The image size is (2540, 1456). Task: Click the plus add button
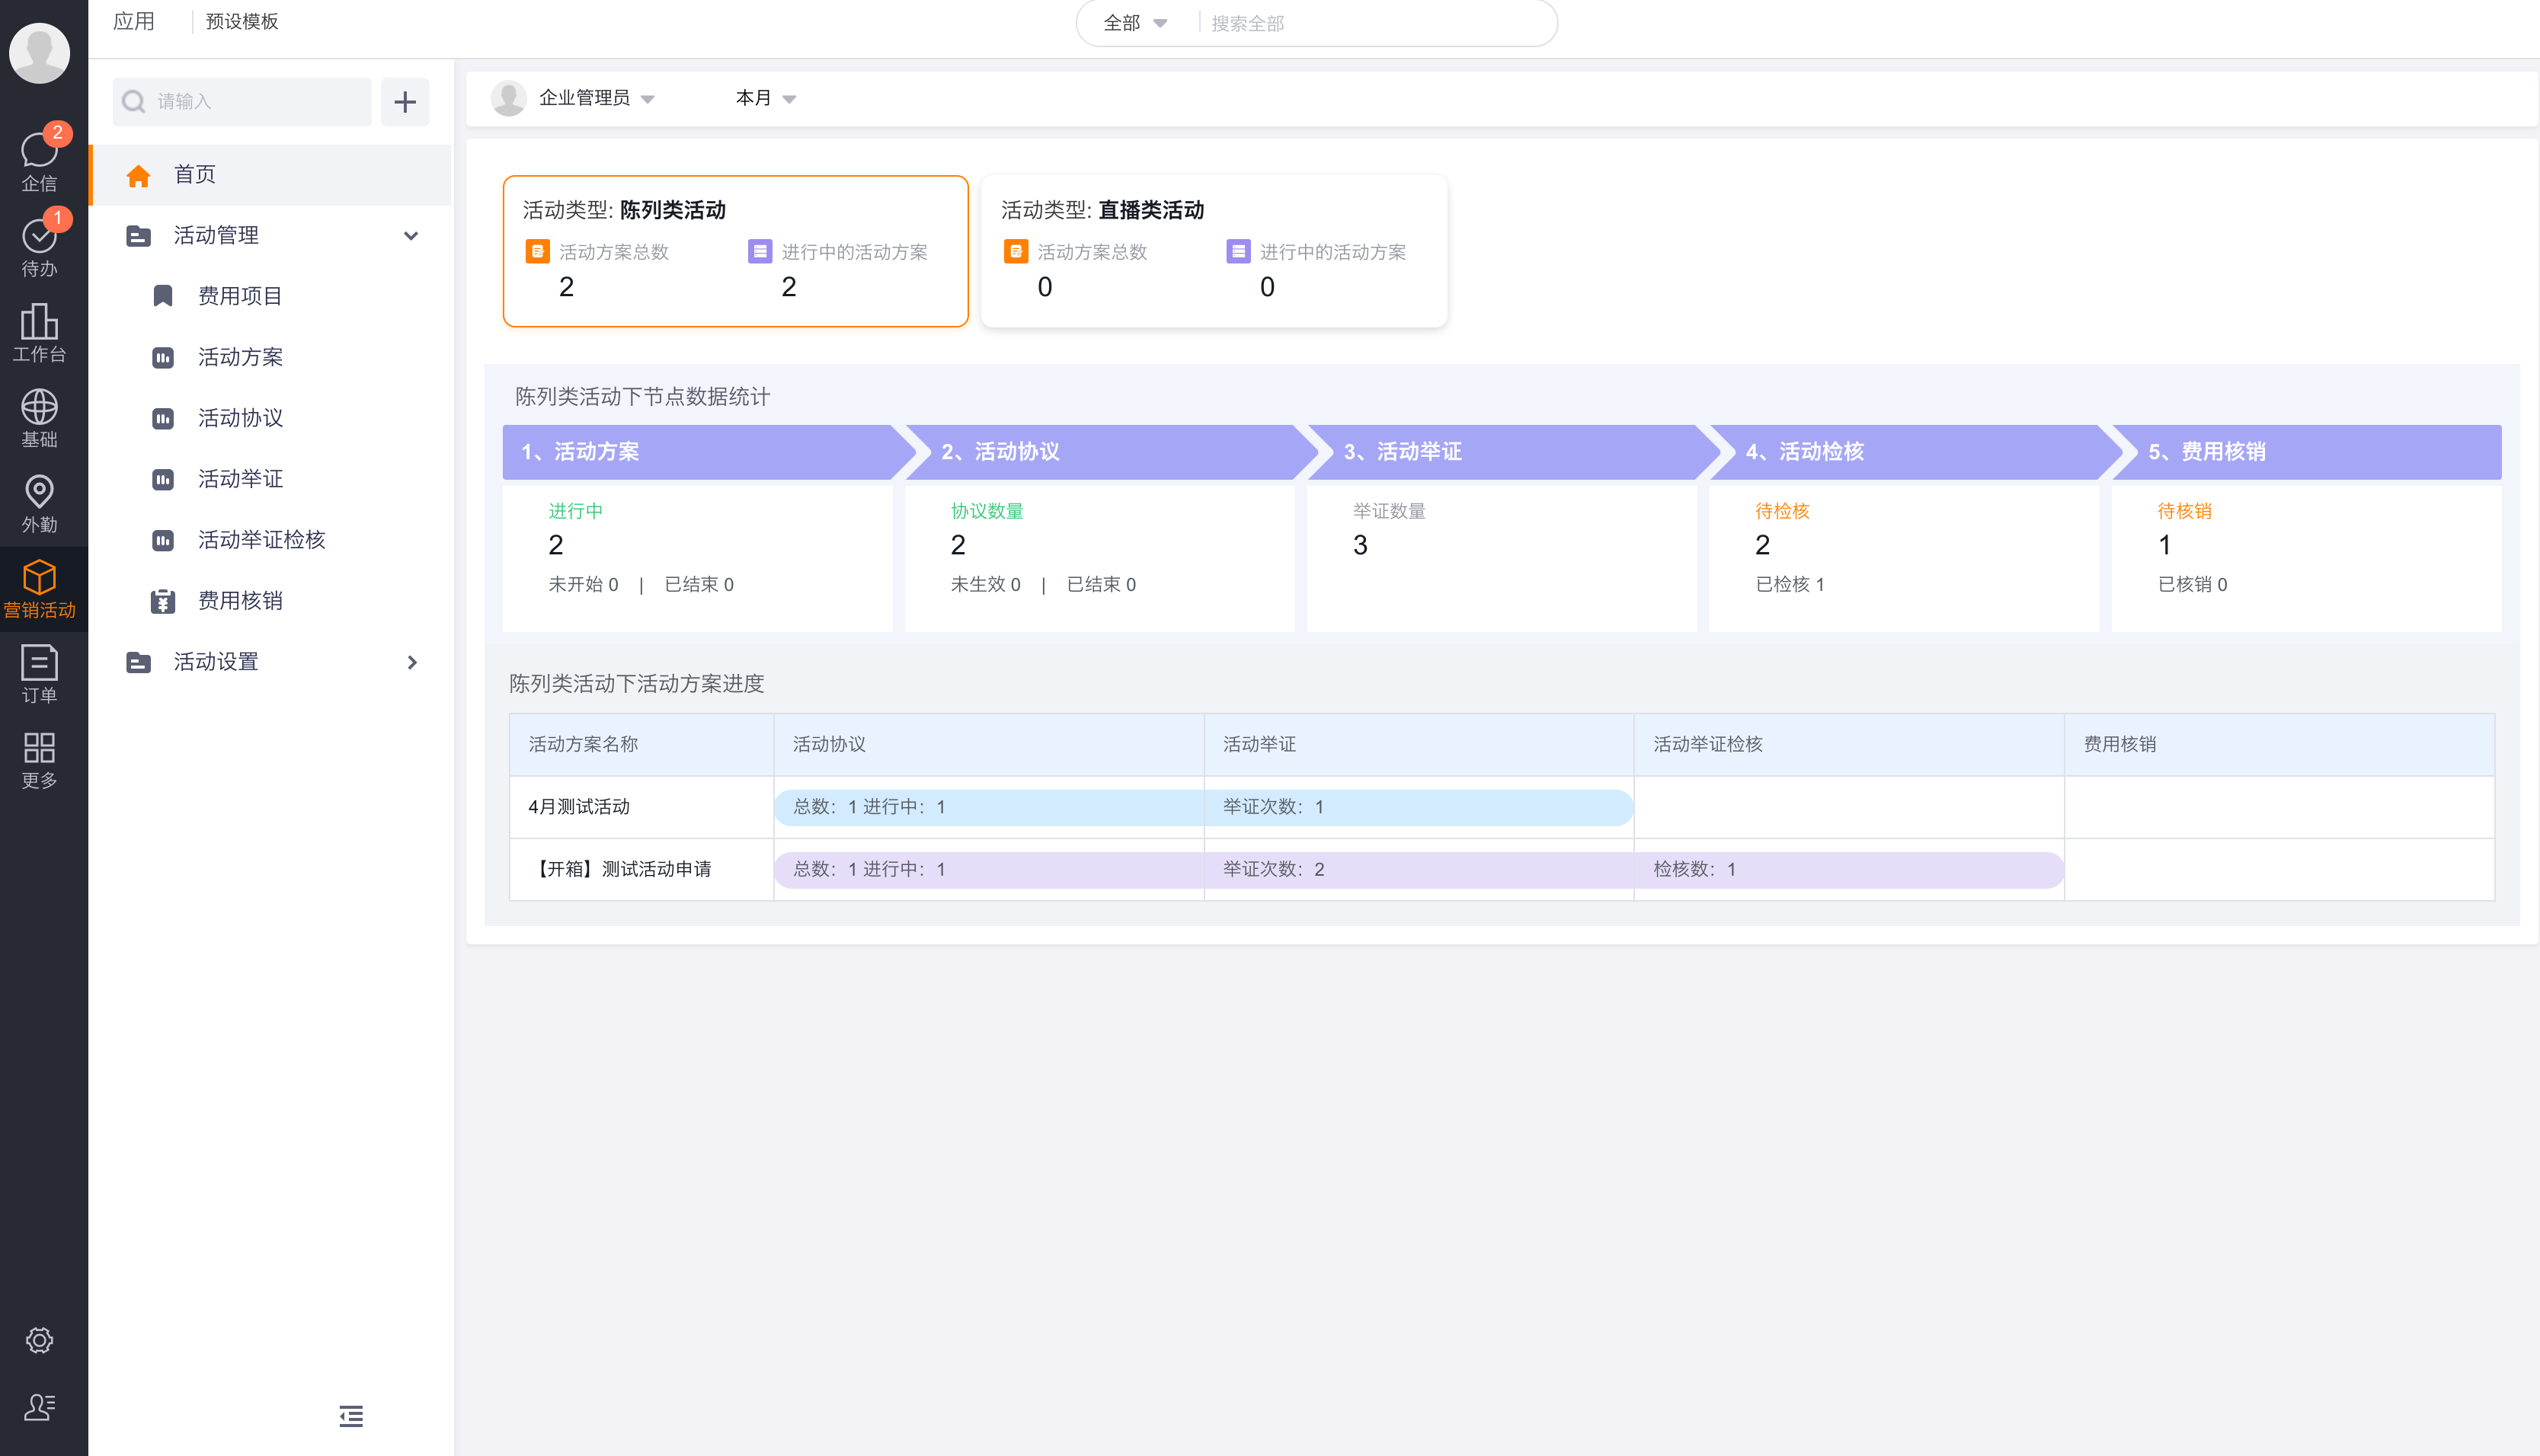tap(404, 101)
